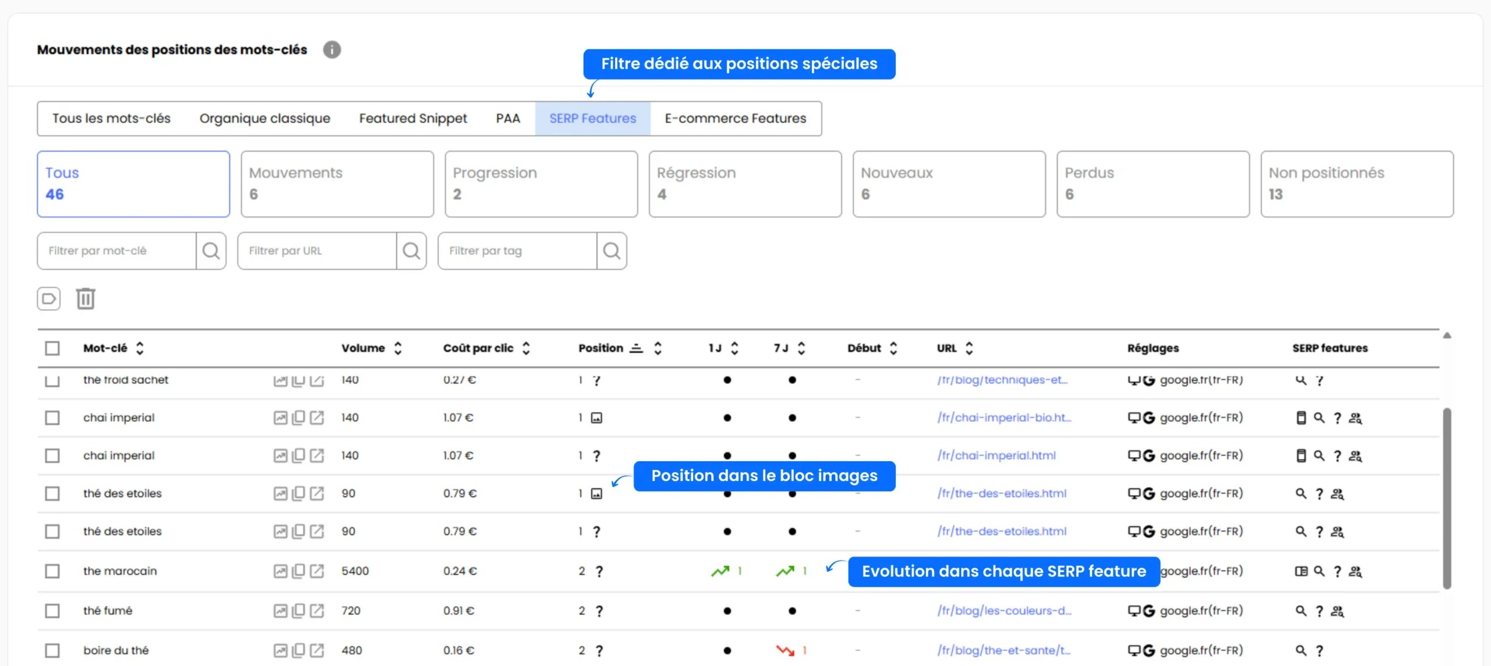Open the link /fr/chai-imperial-bio.ht...
Image resolution: width=1491 pixels, height=666 pixels.
[1003, 417]
